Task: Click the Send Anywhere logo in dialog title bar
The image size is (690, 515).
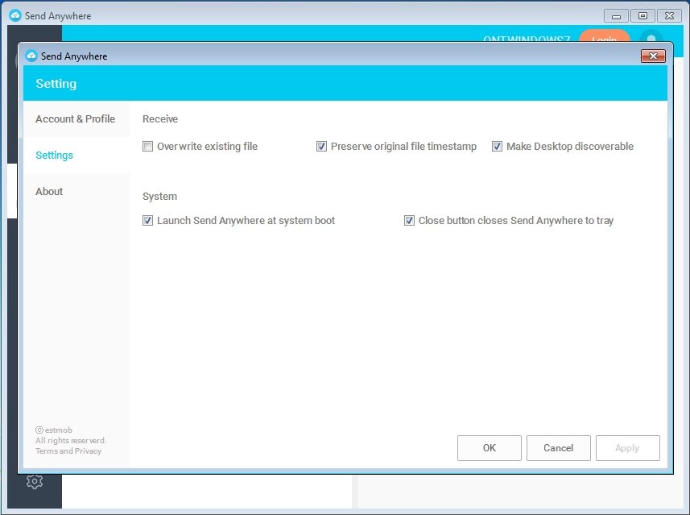Action: tap(31, 56)
